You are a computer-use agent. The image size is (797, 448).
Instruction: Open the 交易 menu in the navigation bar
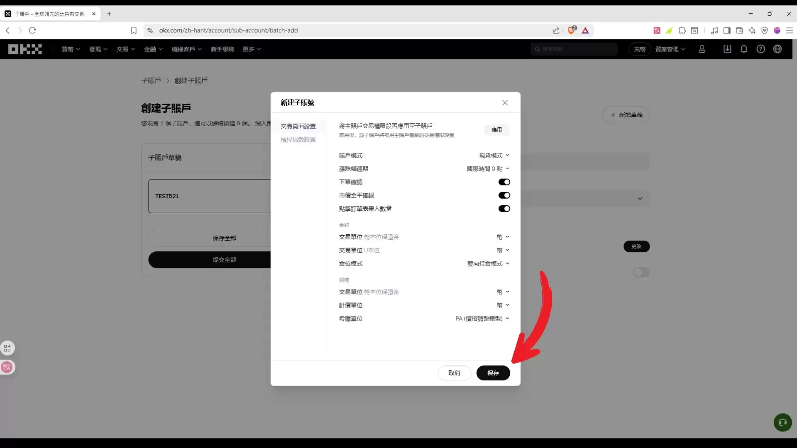125,49
